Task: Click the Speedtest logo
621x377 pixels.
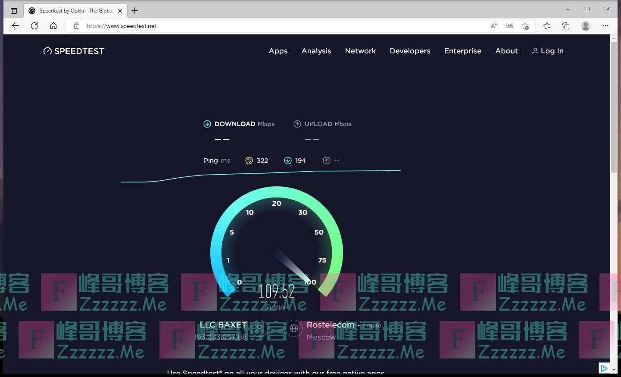Action: pos(74,51)
